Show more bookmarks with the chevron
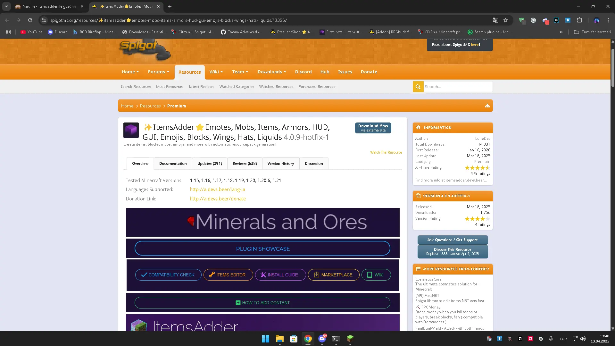Image resolution: width=615 pixels, height=346 pixels. pos(561,32)
